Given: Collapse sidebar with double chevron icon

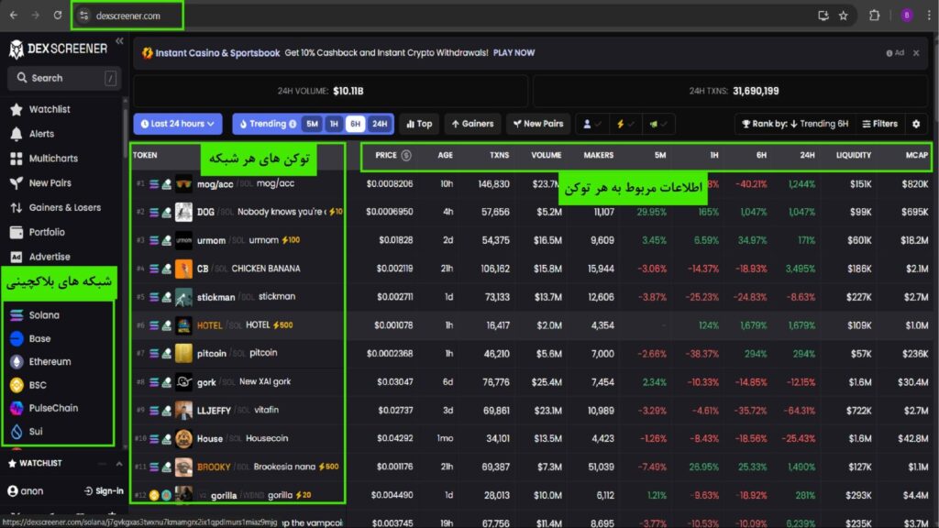Looking at the screenshot, I should point(119,41).
